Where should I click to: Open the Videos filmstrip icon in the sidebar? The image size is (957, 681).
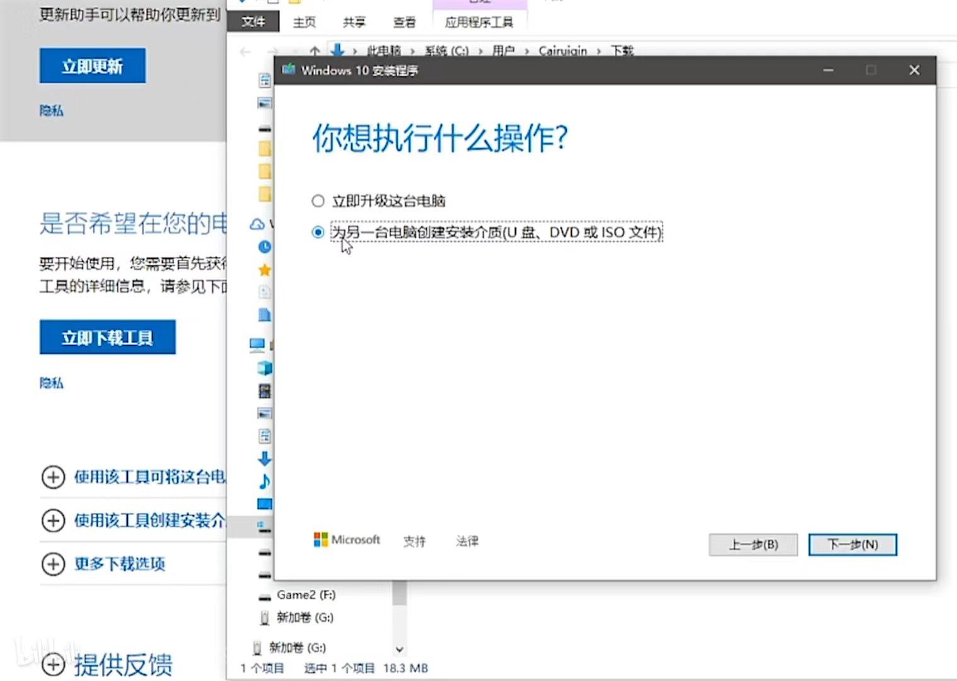pyautogui.click(x=265, y=391)
